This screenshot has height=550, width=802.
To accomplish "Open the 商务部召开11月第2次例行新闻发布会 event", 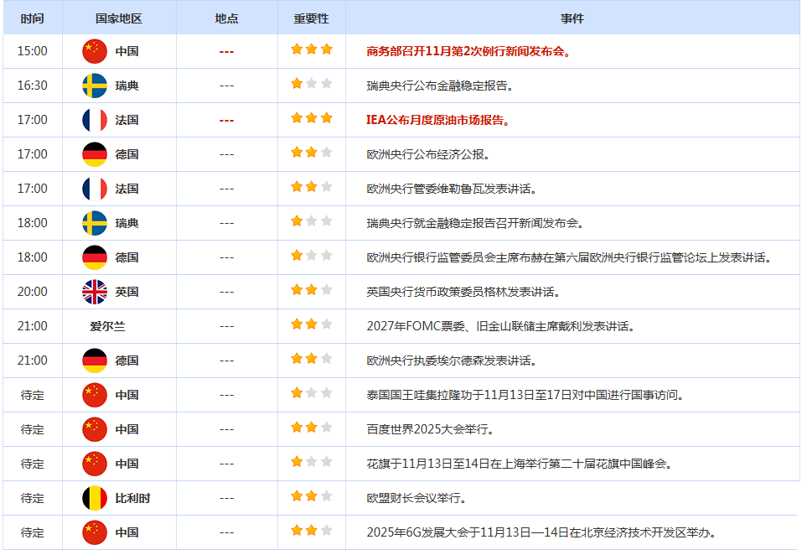I will [469, 51].
